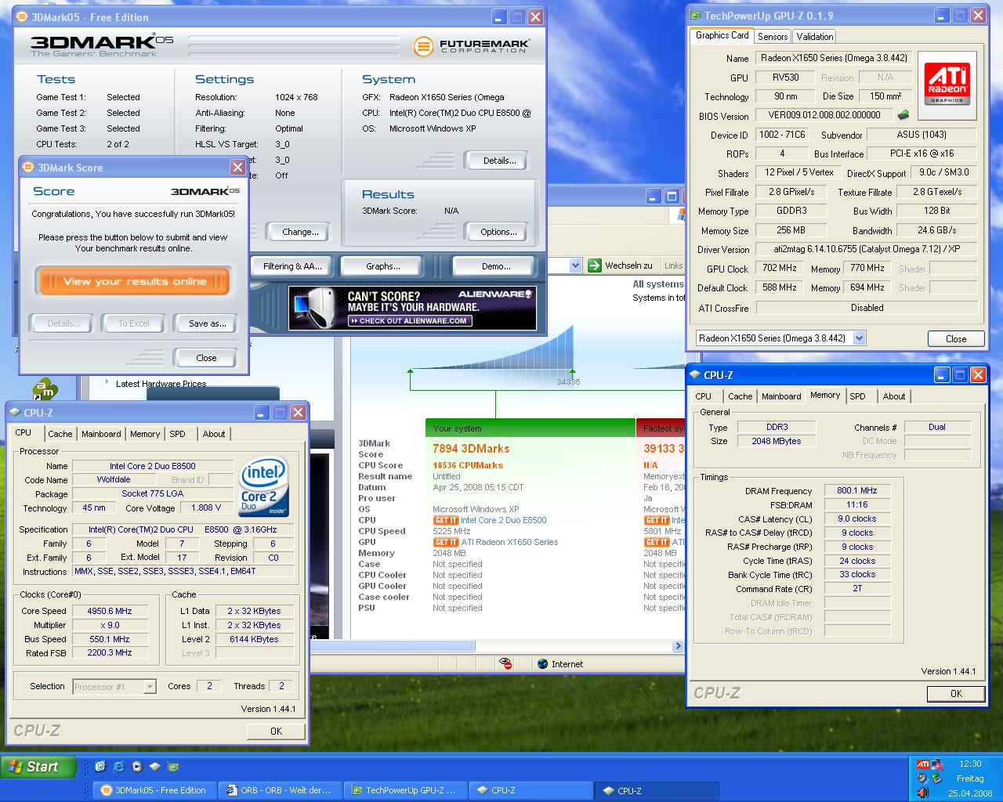Viewport: 1003px width, 802px height.
Task: Open the graphics card selector dropdown in GPU-Z
Action: click(859, 338)
